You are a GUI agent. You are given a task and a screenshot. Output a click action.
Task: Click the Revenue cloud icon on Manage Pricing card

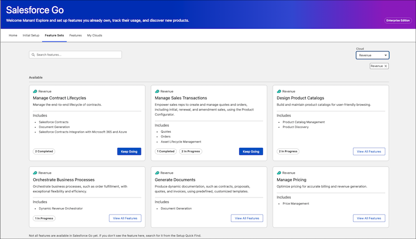coord(279,173)
